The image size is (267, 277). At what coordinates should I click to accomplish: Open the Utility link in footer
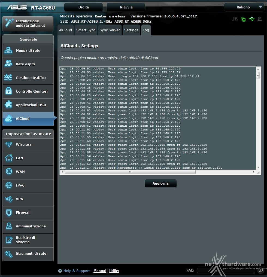point(114,271)
